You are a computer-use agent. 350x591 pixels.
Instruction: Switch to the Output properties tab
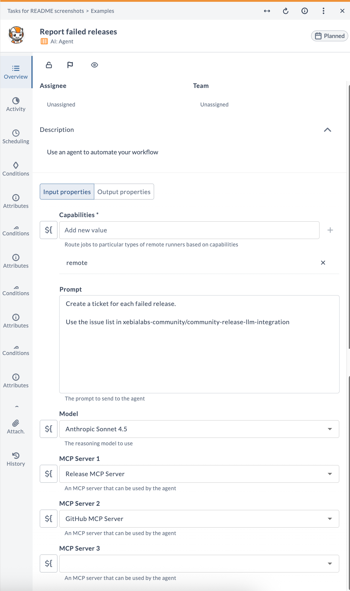tap(124, 192)
